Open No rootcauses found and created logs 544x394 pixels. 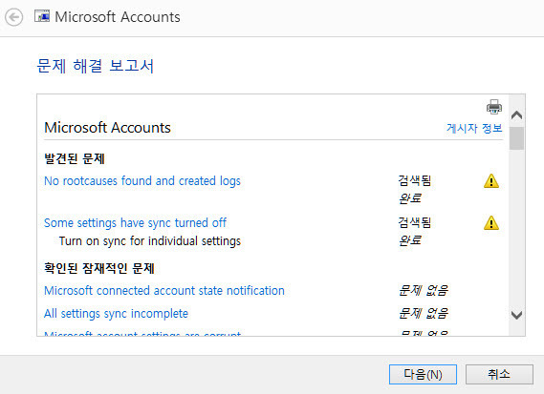(142, 180)
